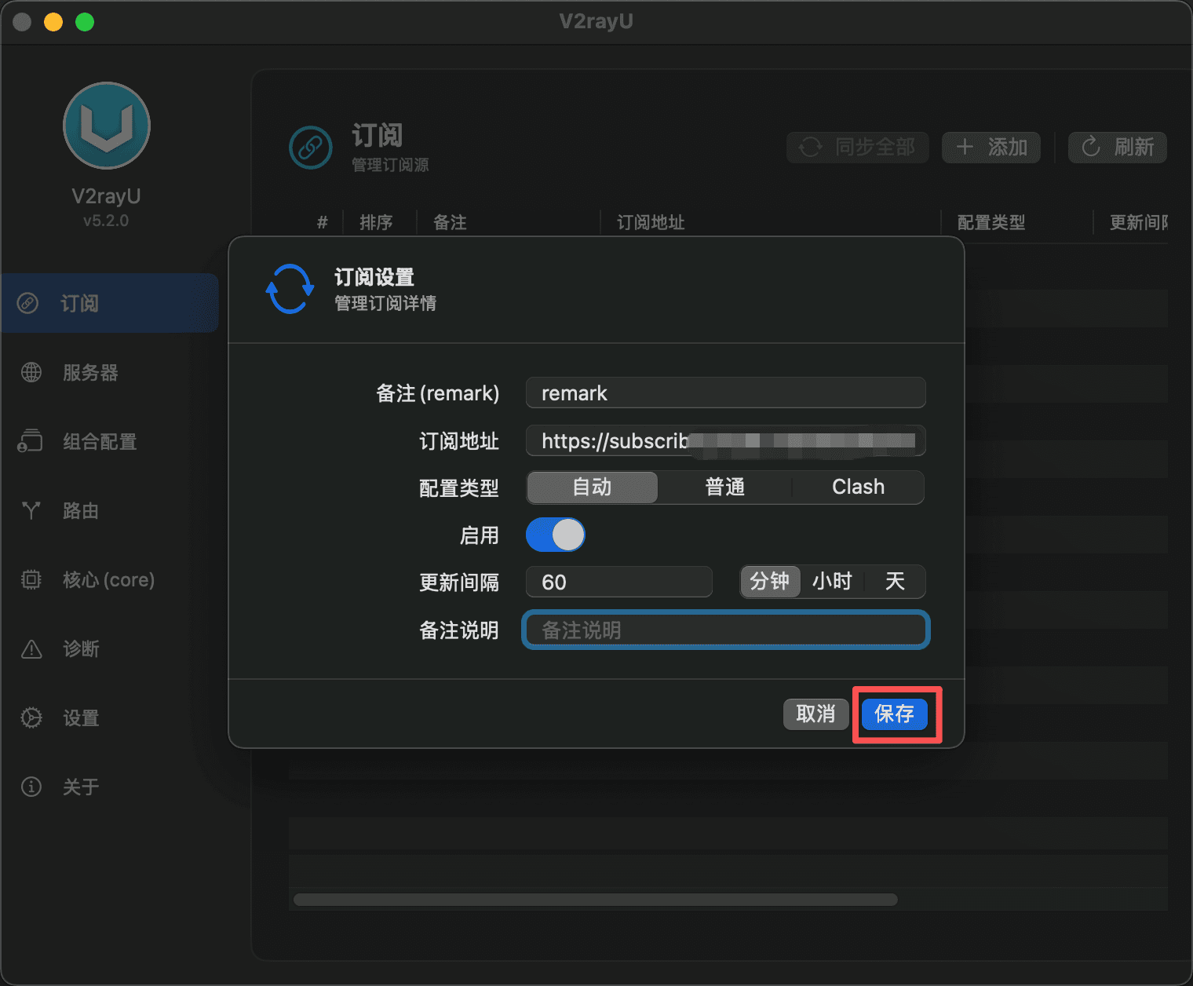Click the V2rayU app logo
Image resolution: width=1193 pixels, height=986 pixels.
click(x=107, y=126)
